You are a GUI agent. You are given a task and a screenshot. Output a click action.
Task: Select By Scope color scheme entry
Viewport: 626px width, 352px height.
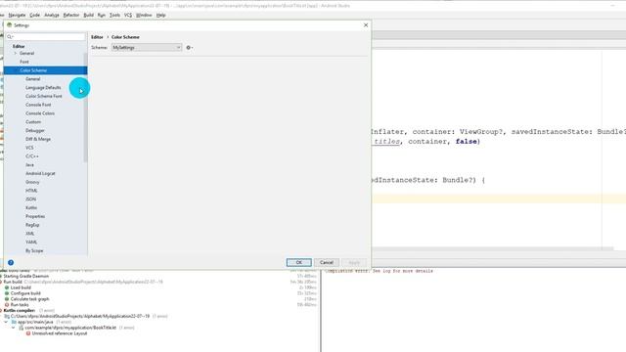tap(34, 251)
